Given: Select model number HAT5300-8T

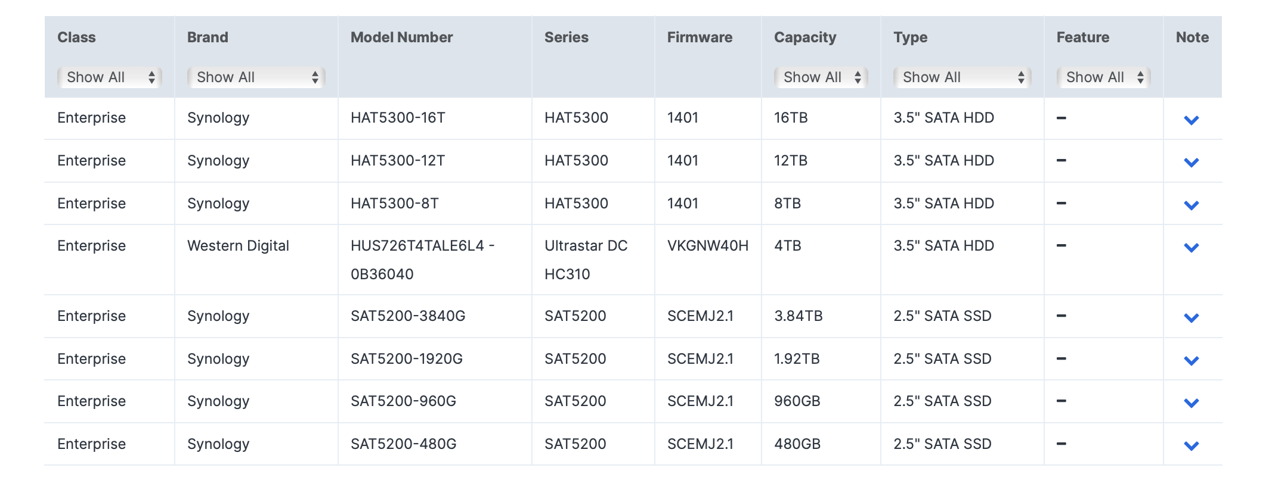Looking at the screenshot, I should 395,204.
